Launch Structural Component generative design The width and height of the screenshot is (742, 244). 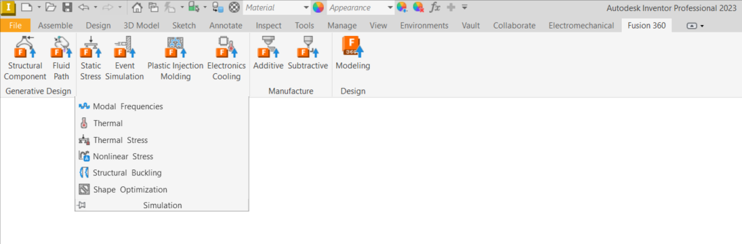25,58
